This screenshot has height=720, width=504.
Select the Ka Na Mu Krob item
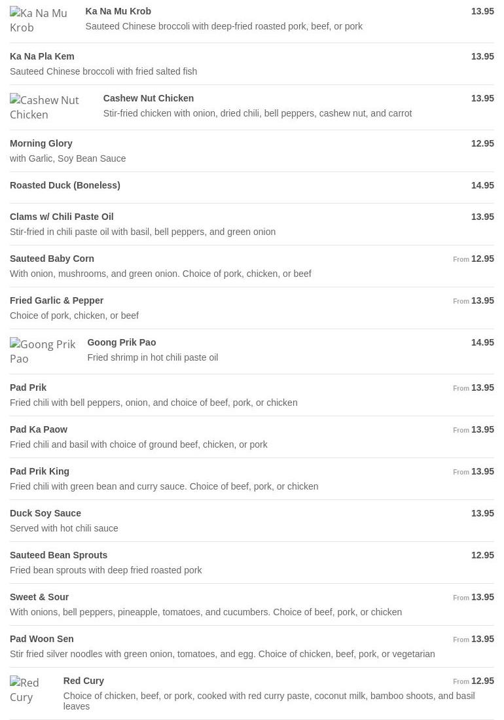pos(118,11)
